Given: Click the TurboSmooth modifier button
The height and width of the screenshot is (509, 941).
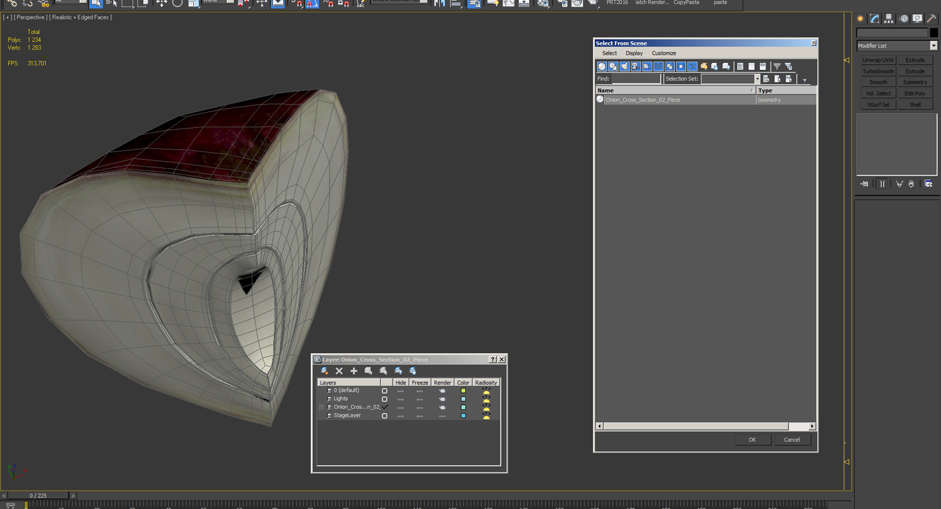Looking at the screenshot, I should (x=878, y=71).
